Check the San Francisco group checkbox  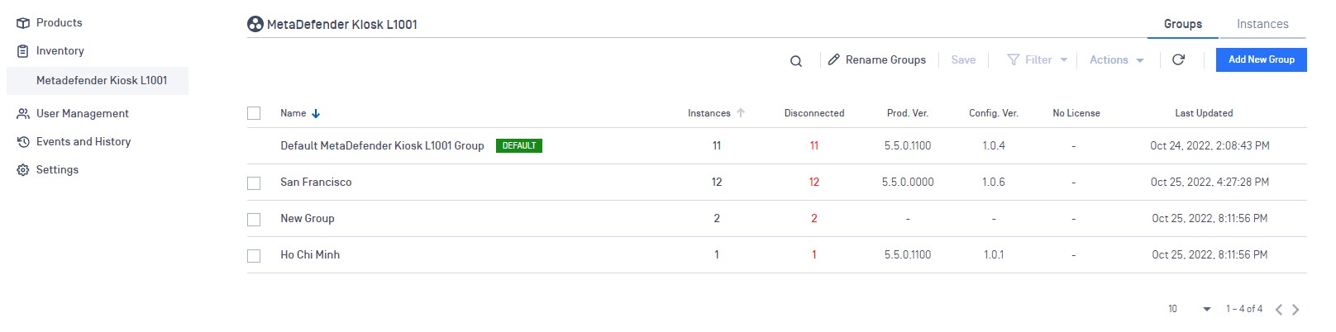254,183
